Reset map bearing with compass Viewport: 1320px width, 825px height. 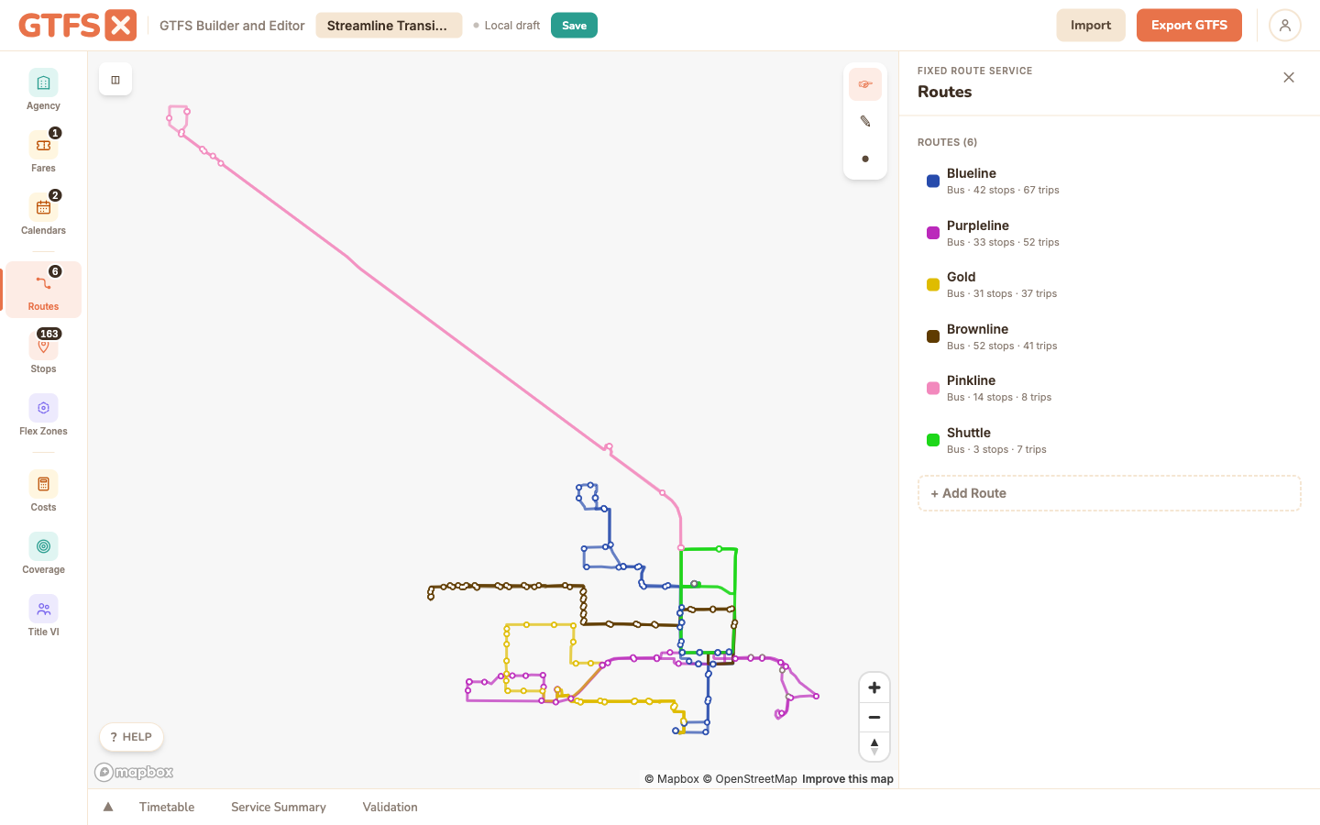click(874, 746)
